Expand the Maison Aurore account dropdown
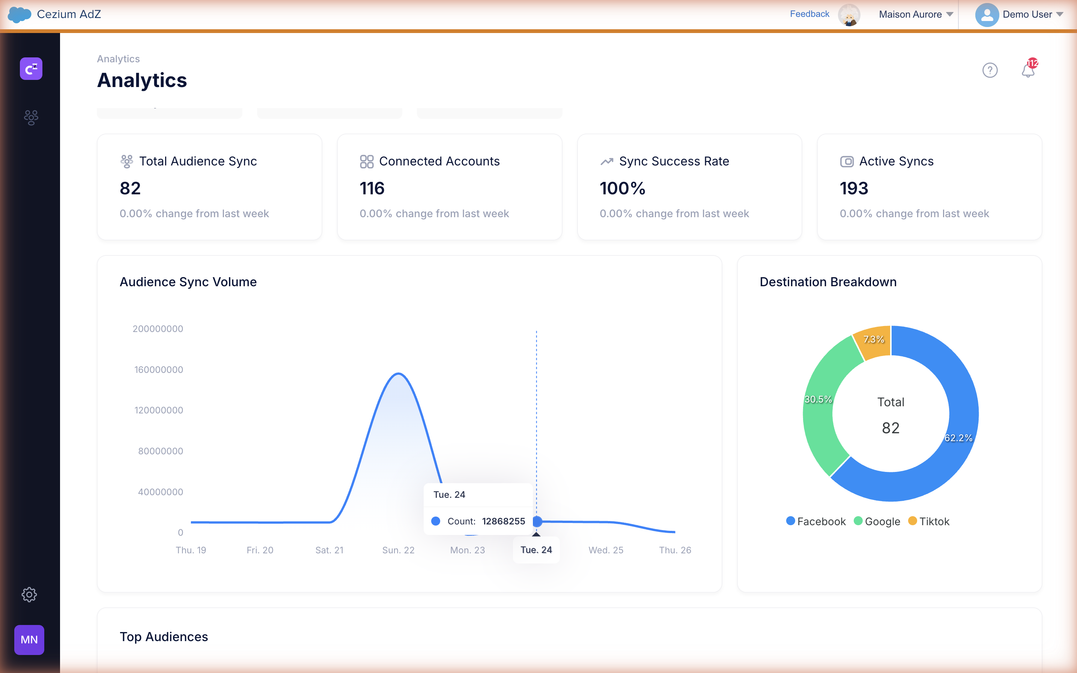Image resolution: width=1077 pixels, height=673 pixels. 916,14
